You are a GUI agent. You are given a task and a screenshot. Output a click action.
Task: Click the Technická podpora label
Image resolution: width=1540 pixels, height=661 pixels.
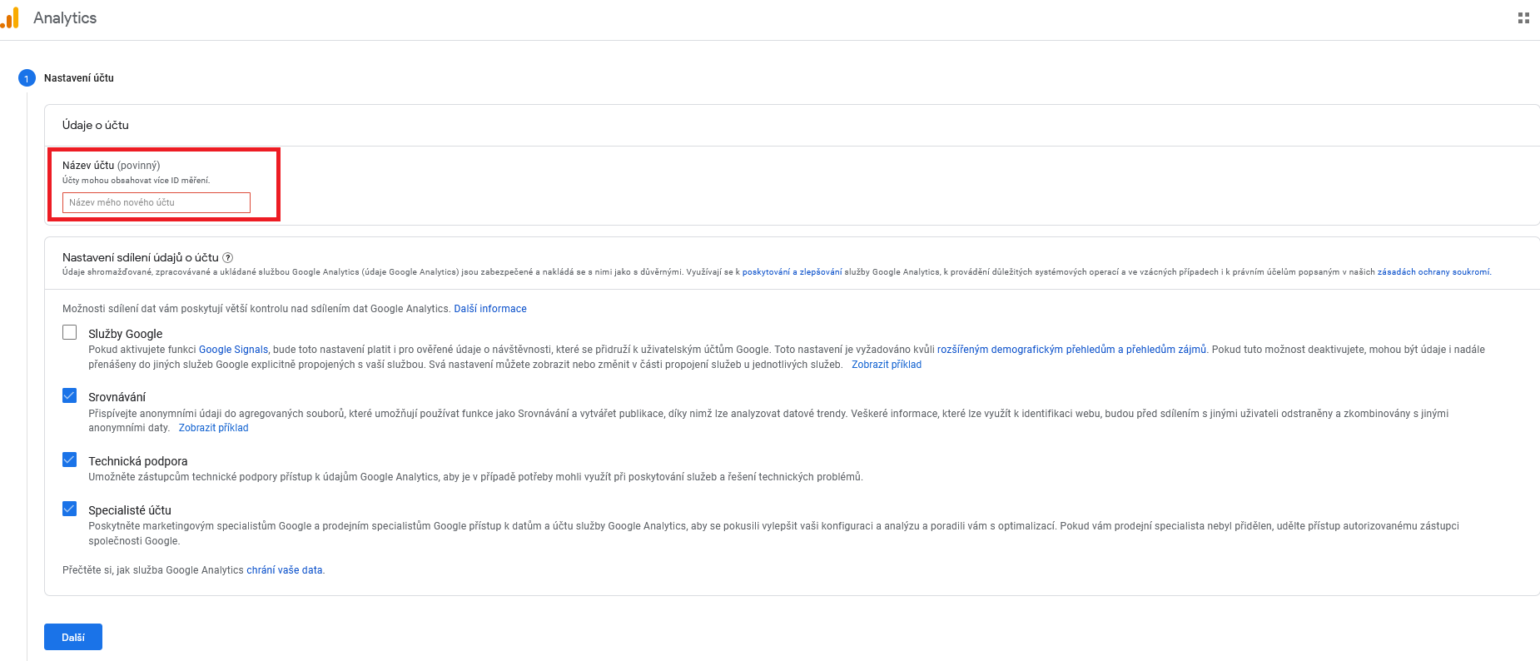(x=138, y=461)
